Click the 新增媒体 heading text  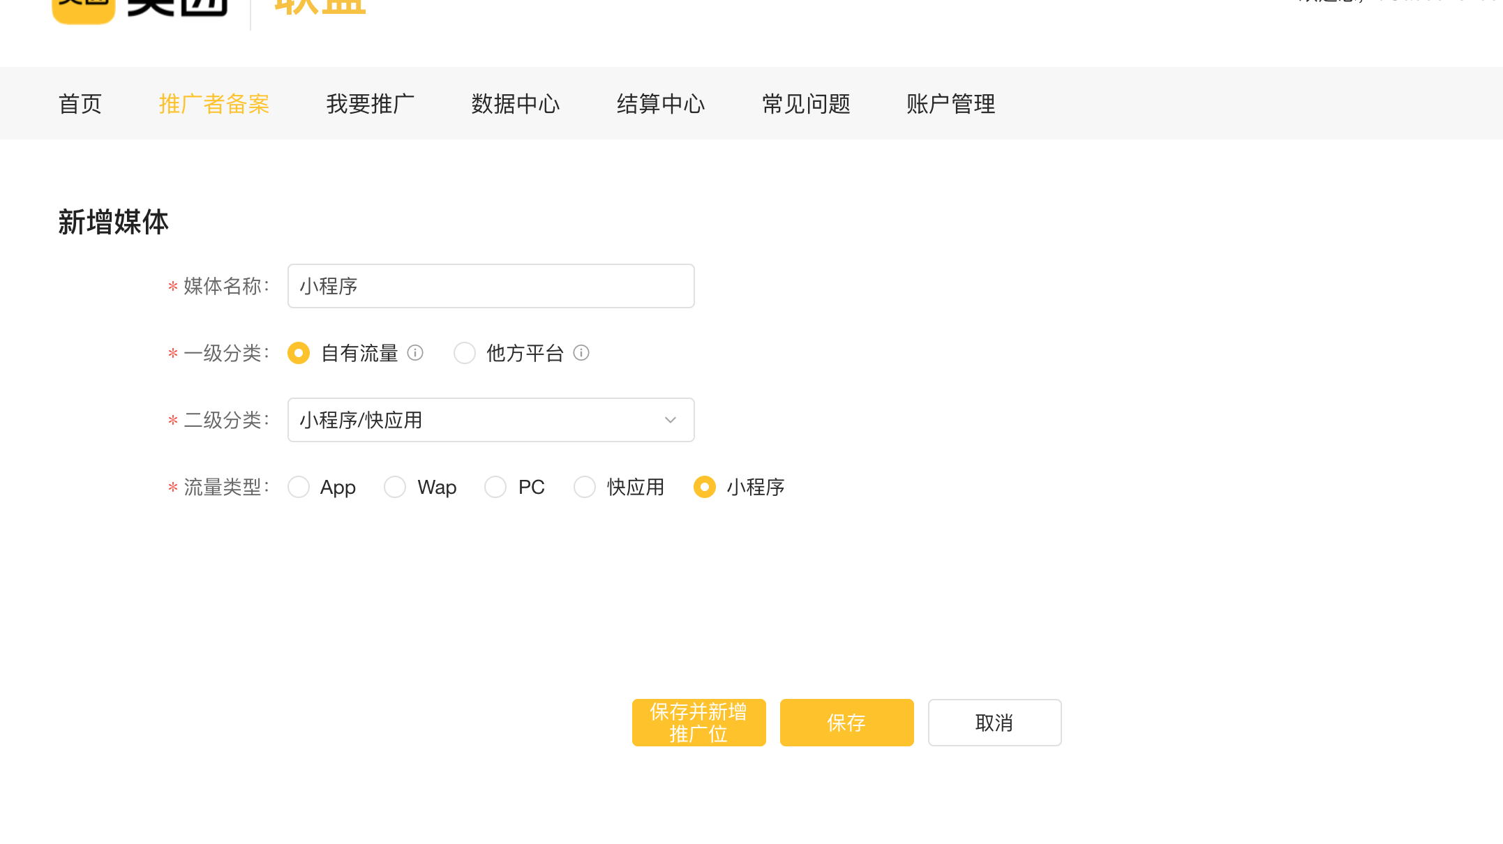point(113,222)
